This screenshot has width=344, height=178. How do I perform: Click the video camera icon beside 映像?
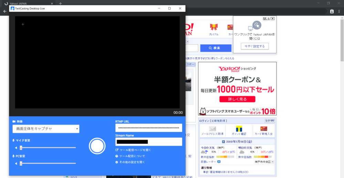pos(14,121)
